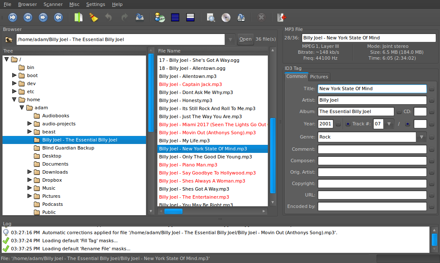Save files using the toolbar save icon
This screenshot has height=263, width=440.
point(140,17)
